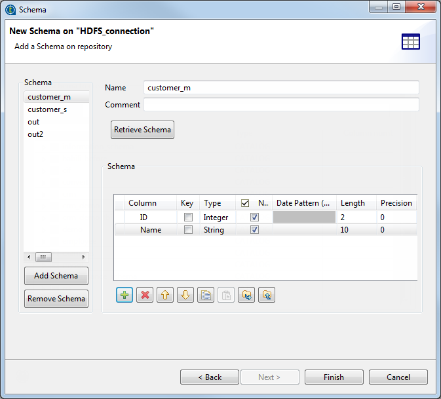
Task: Click the red X remove column icon
Action: point(145,295)
